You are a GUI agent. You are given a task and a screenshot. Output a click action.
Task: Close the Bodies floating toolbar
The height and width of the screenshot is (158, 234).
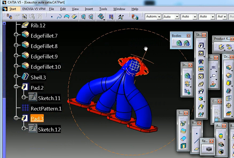[x=189, y=36]
